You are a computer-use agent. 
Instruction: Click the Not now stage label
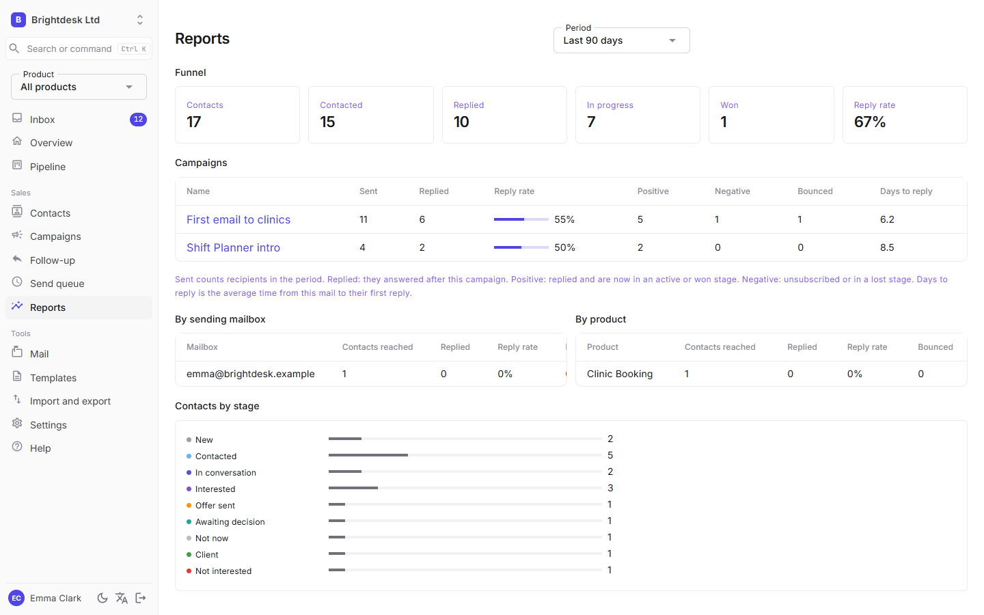[212, 538]
